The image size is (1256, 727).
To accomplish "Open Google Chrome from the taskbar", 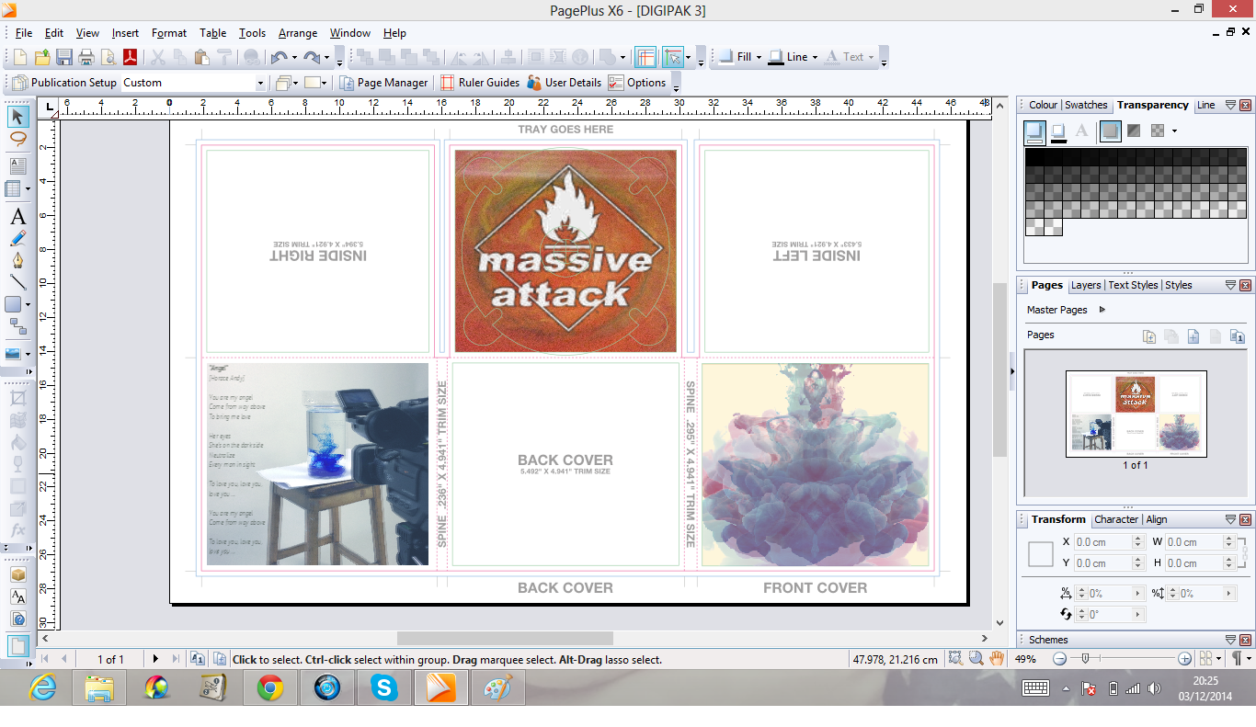I will tap(270, 687).
